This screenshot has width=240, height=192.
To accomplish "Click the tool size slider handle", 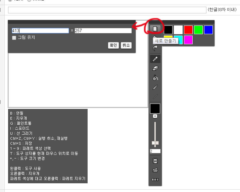I will (155, 143).
